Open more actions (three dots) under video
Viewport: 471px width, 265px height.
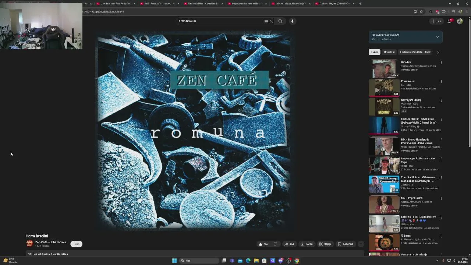coord(361,244)
